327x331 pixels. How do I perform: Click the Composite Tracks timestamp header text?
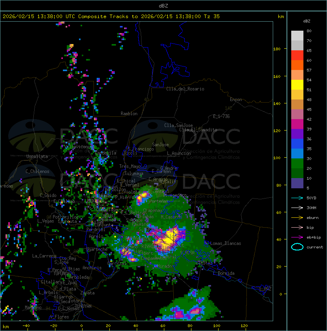click(111, 17)
